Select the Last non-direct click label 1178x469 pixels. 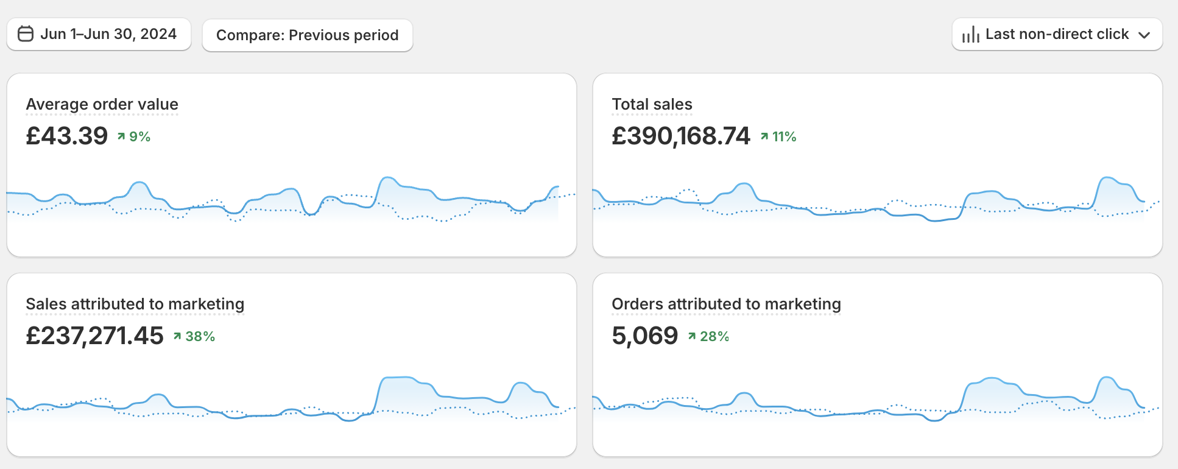[x=1057, y=34]
